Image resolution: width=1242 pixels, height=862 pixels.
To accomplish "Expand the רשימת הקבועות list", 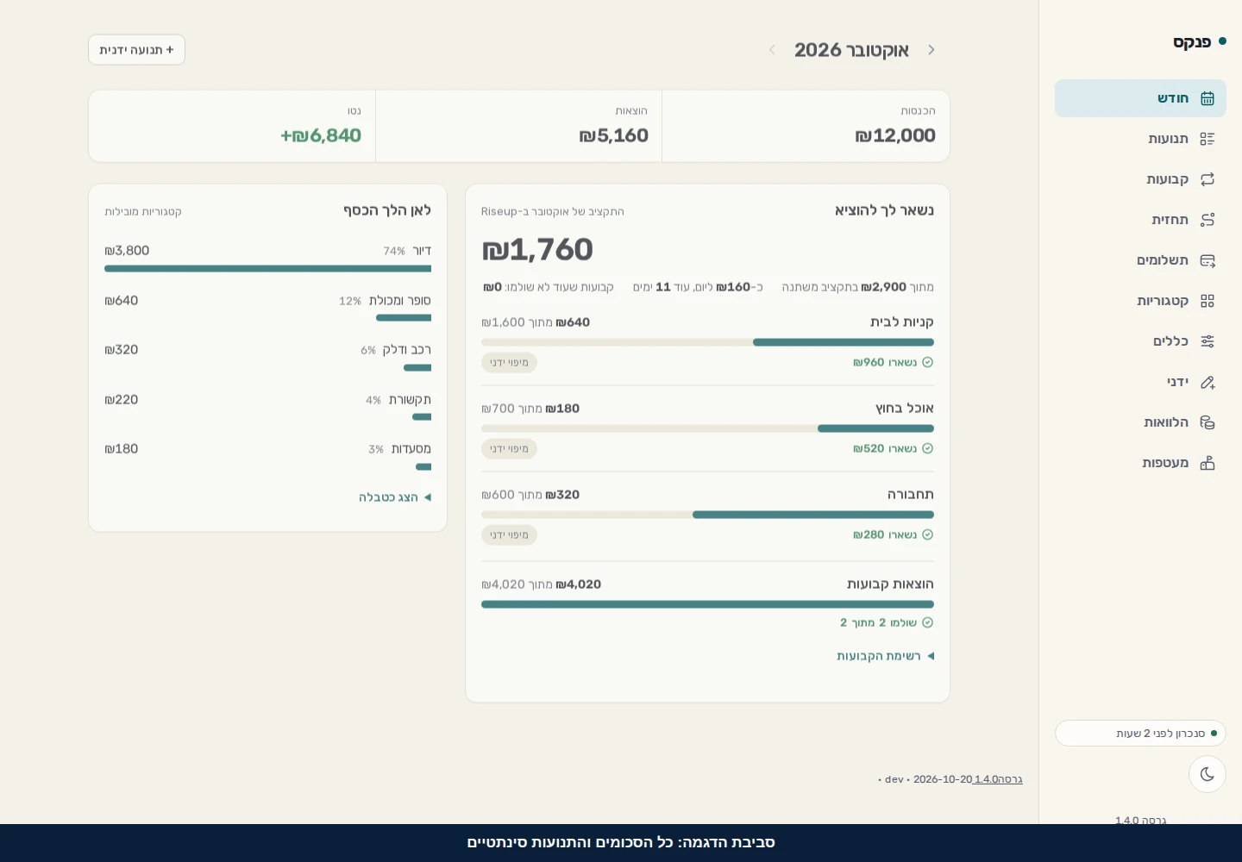I will click(x=885, y=656).
